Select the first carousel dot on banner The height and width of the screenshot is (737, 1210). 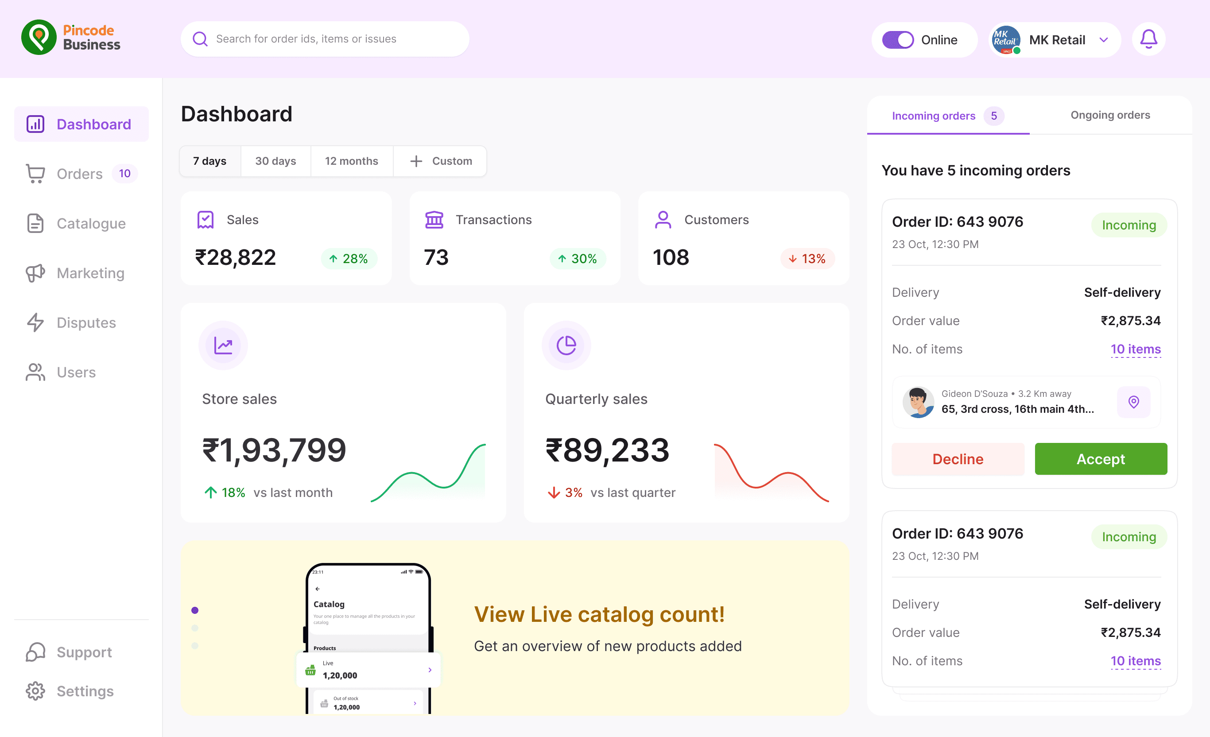(195, 610)
